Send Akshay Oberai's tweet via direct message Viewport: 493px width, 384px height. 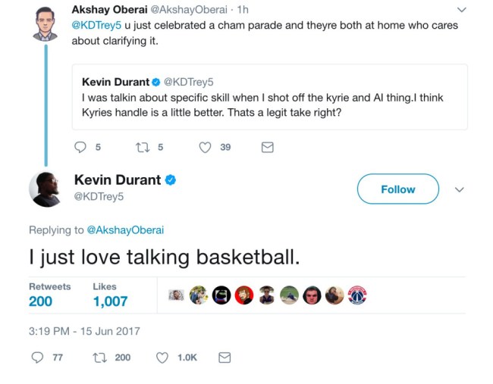pos(267,148)
